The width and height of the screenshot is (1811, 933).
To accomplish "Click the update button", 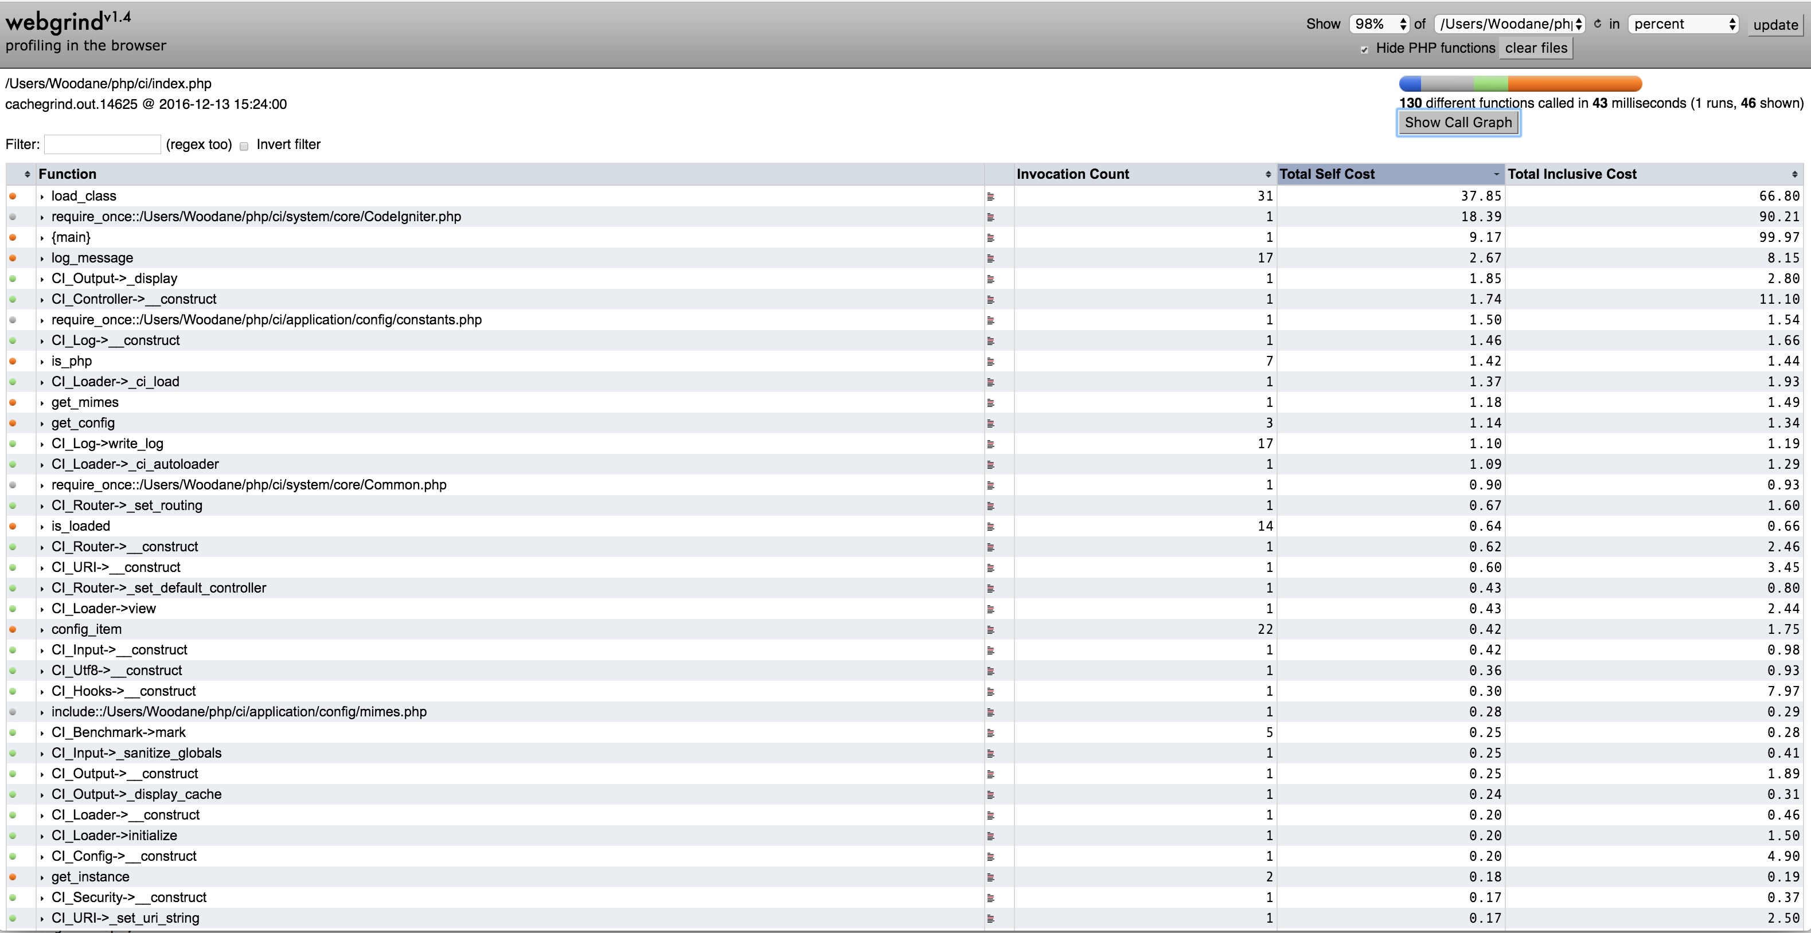I will [1775, 25].
